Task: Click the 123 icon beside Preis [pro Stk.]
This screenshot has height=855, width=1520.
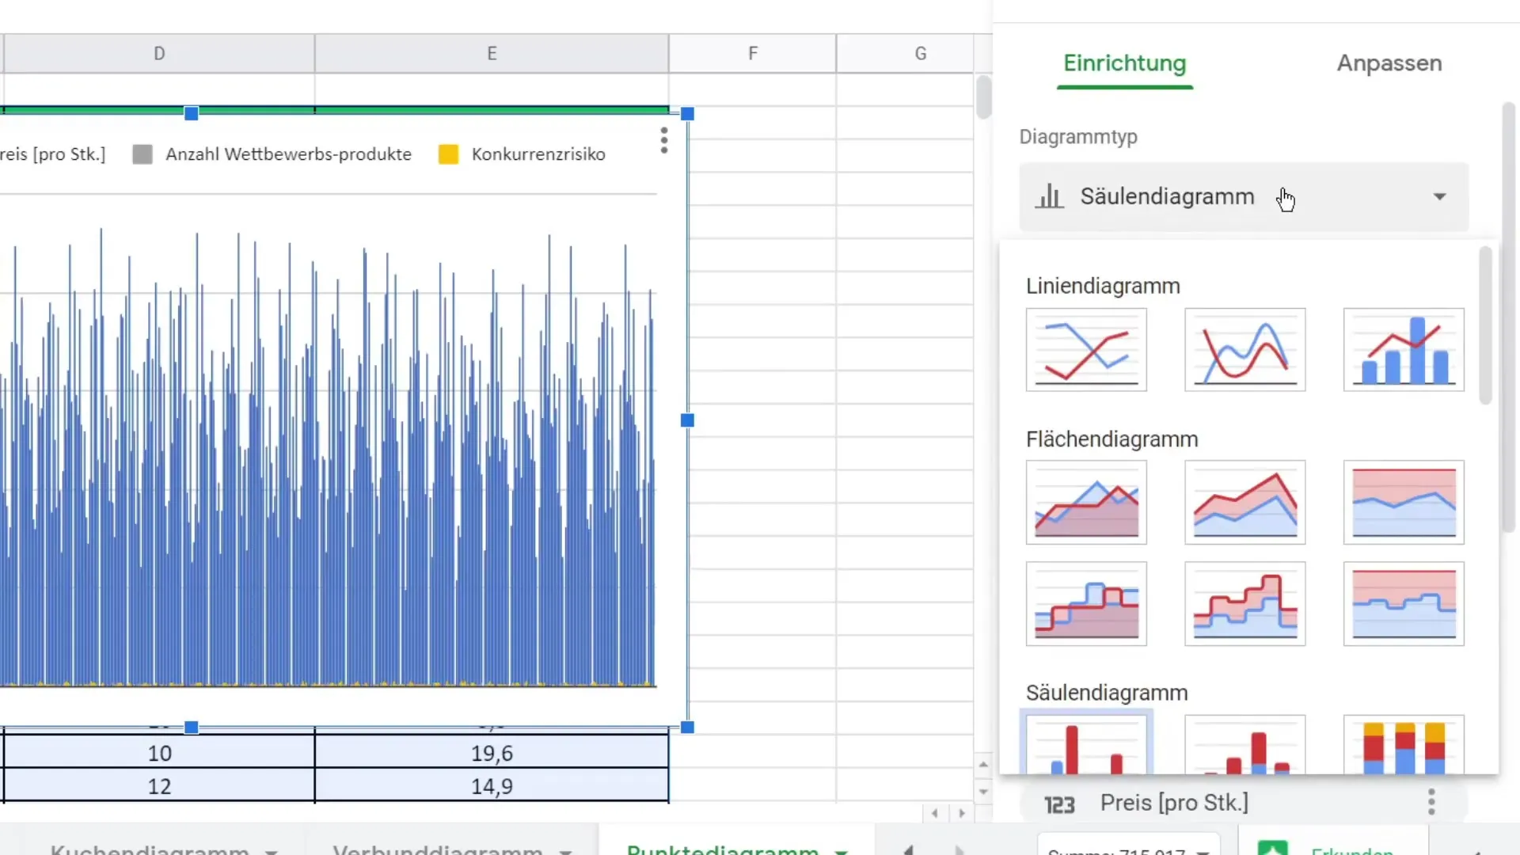Action: 1059,804
